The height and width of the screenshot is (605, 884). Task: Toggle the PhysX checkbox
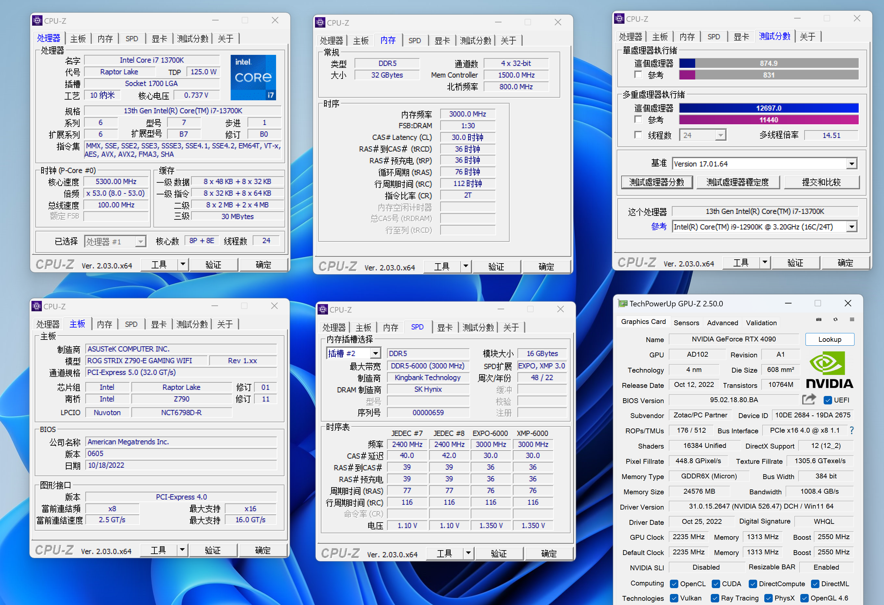(x=768, y=598)
